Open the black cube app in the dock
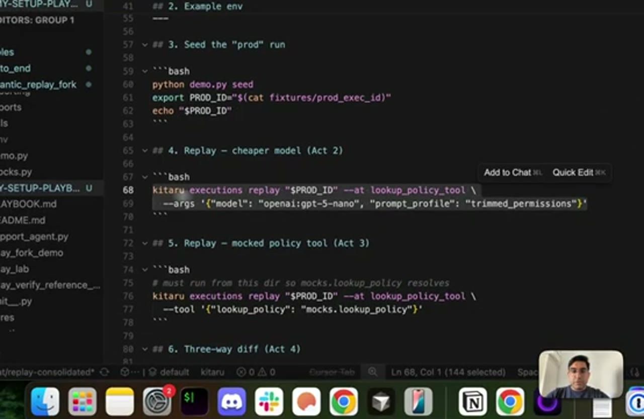This screenshot has height=419, width=644. [381, 401]
